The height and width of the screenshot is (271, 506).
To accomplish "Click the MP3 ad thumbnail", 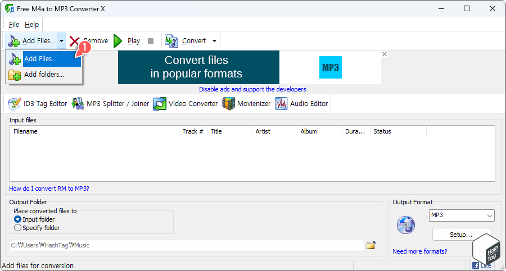I will coord(331,67).
